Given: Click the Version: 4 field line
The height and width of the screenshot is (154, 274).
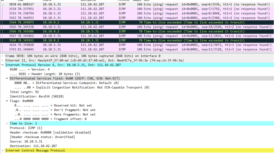Looking at the screenshot, I should coord(30,70).
